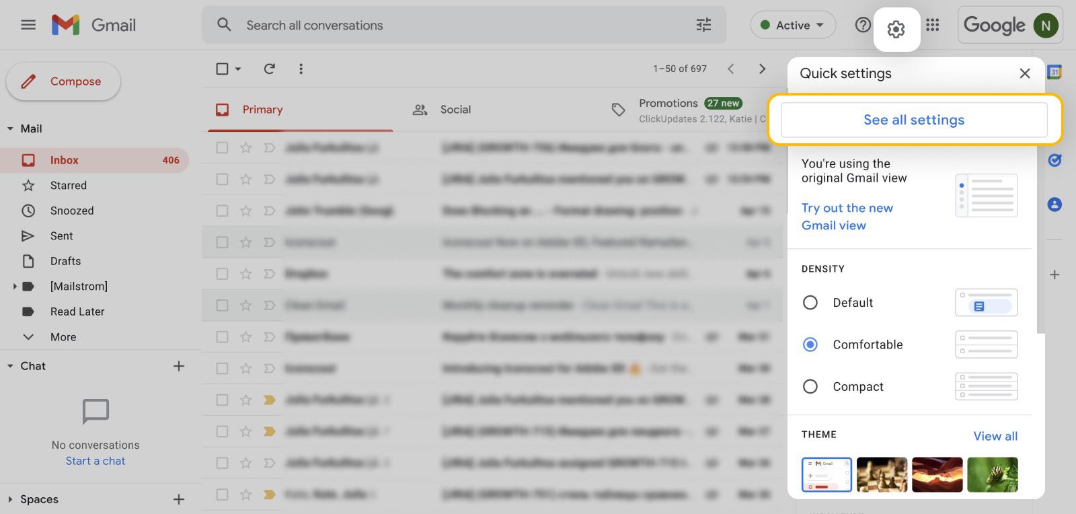Viewport: 1076px width, 514px height.
Task: Expand the More labels list
Action: point(63,337)
